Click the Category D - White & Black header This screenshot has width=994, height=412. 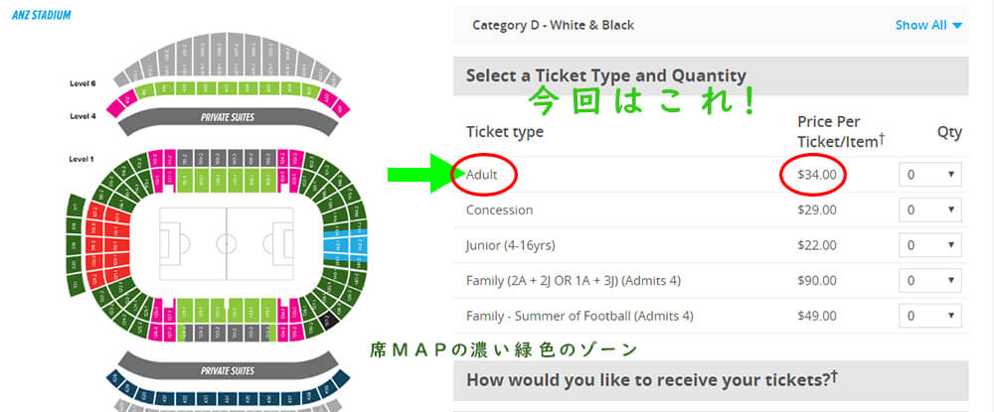(x=553, y=25)
